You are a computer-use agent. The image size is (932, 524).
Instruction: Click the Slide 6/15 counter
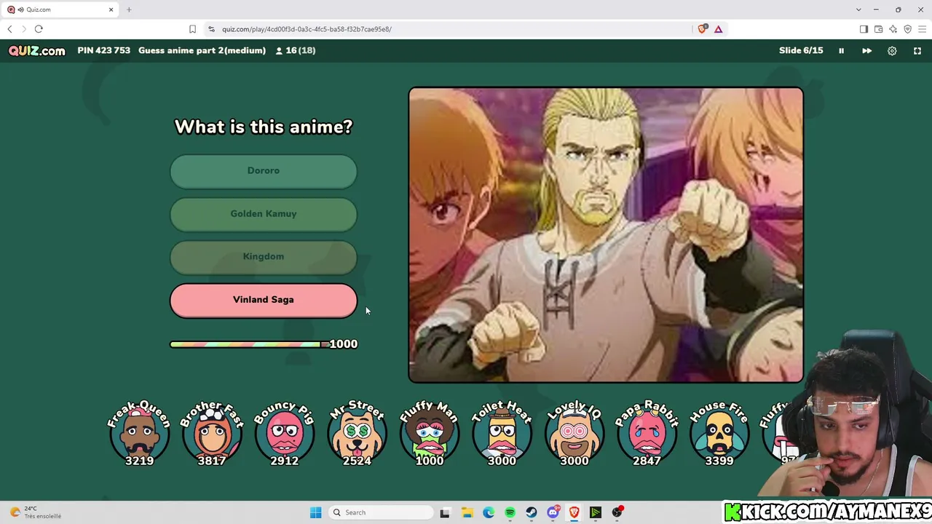[x=801, y=51]
